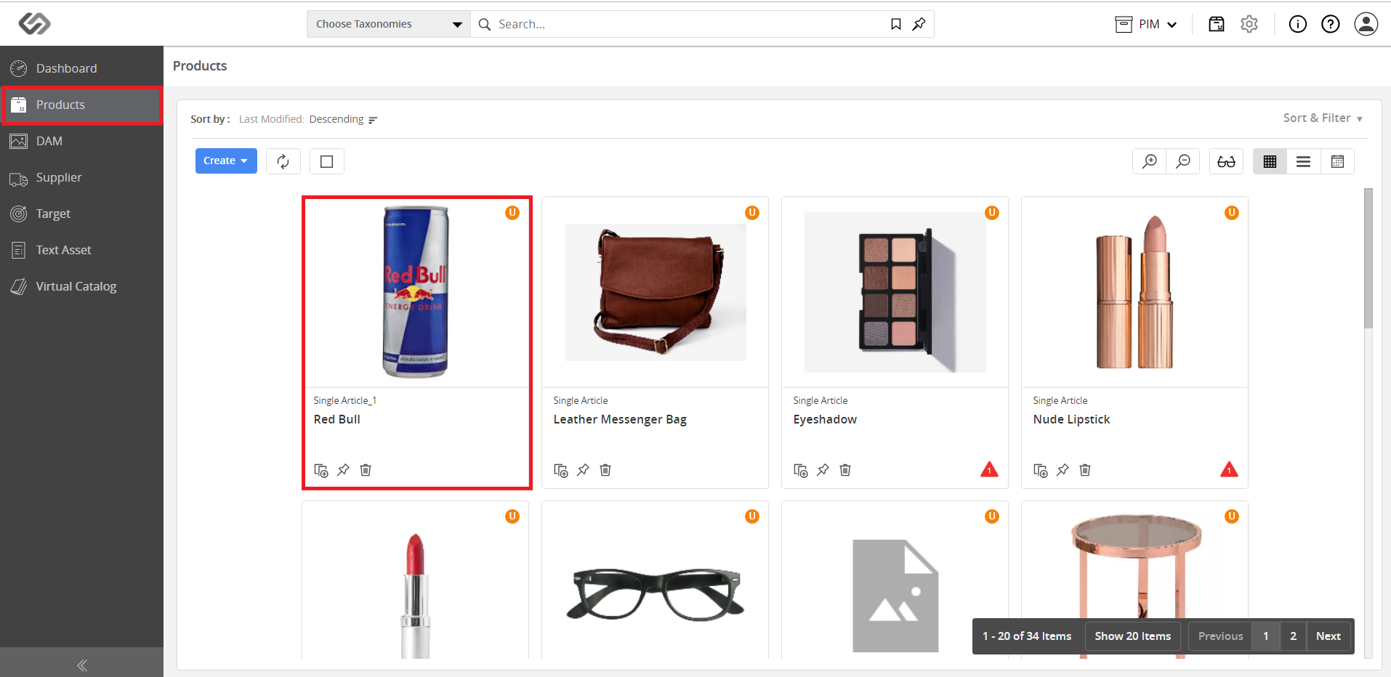1391x677 pixels.
Task: Click the glasses preview icon
Action: click(x=1226, y=161)
